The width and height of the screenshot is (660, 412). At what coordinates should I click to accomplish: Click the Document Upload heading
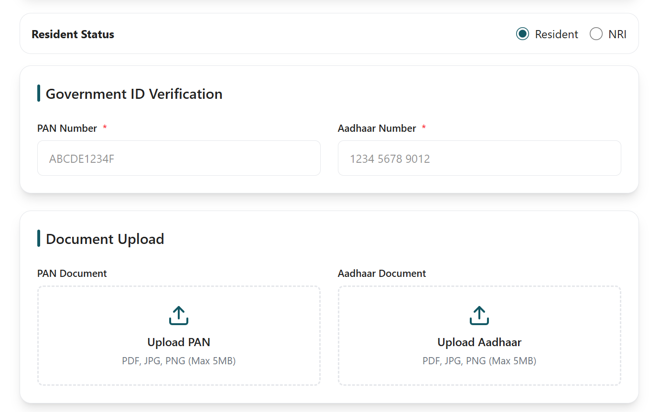[104, 239]
